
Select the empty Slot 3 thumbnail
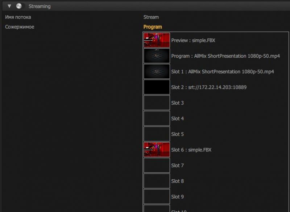click(157, 103)
